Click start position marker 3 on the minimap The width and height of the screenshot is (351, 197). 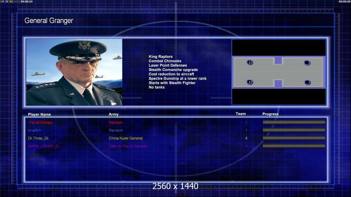coord(250,62)
